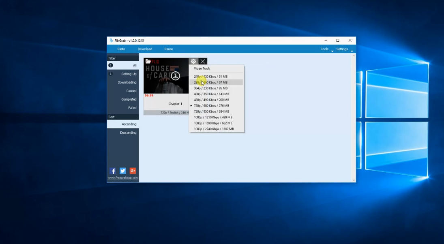Screen dimensions: 444x244
Task: Open the Facebook social icon
Action: pos(113,171)
